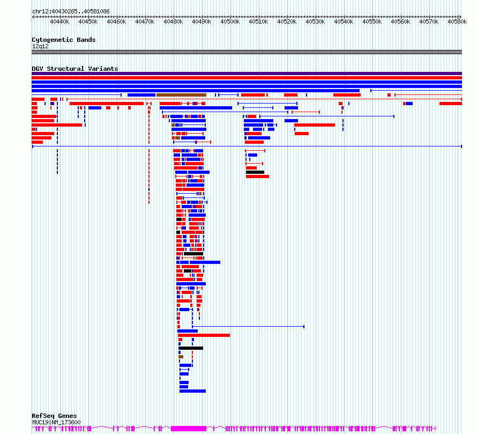
Task: Click the 40580k ruler tick label
Action: point(457,21)
